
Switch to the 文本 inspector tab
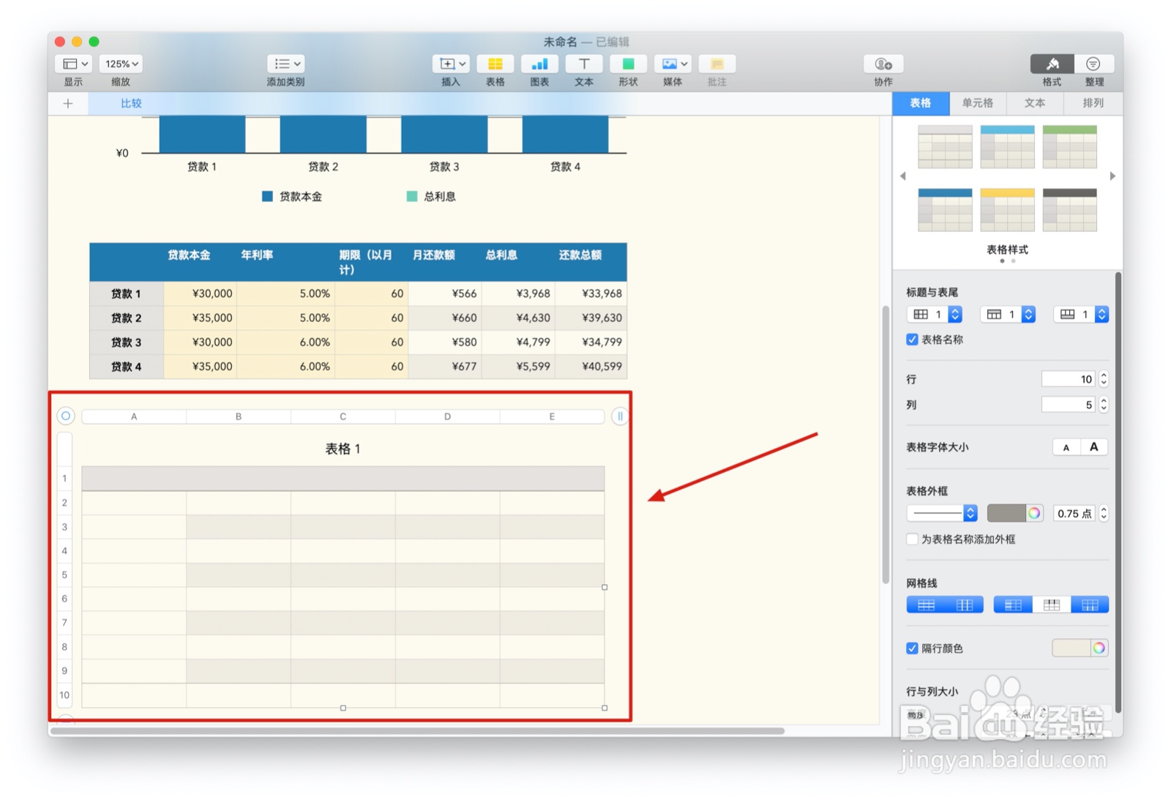[x=1035, y=103]
